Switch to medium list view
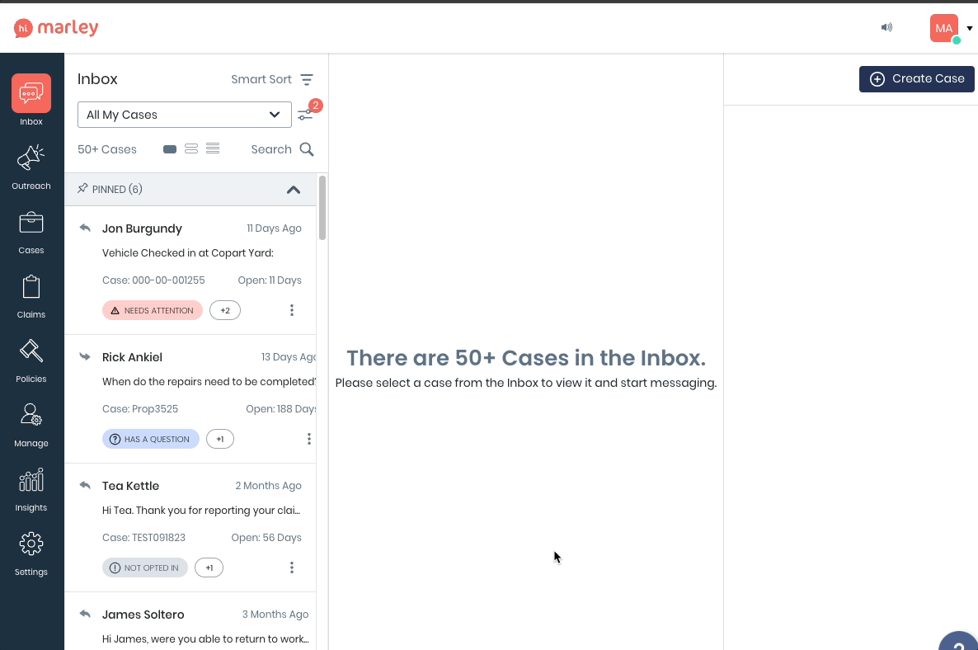 pyautogui.click(x=191, y=149)
